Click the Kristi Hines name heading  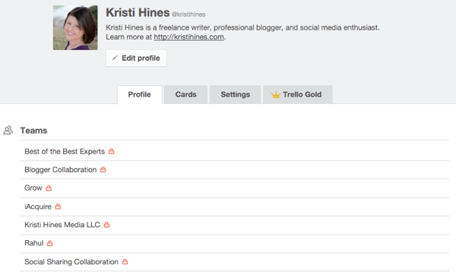coord(138,12)
